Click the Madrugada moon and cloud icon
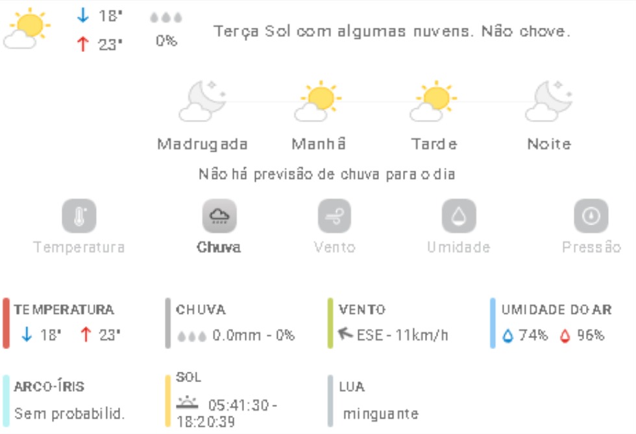The height and width of the screenshot is (434, 636). [x=202, y=102]
